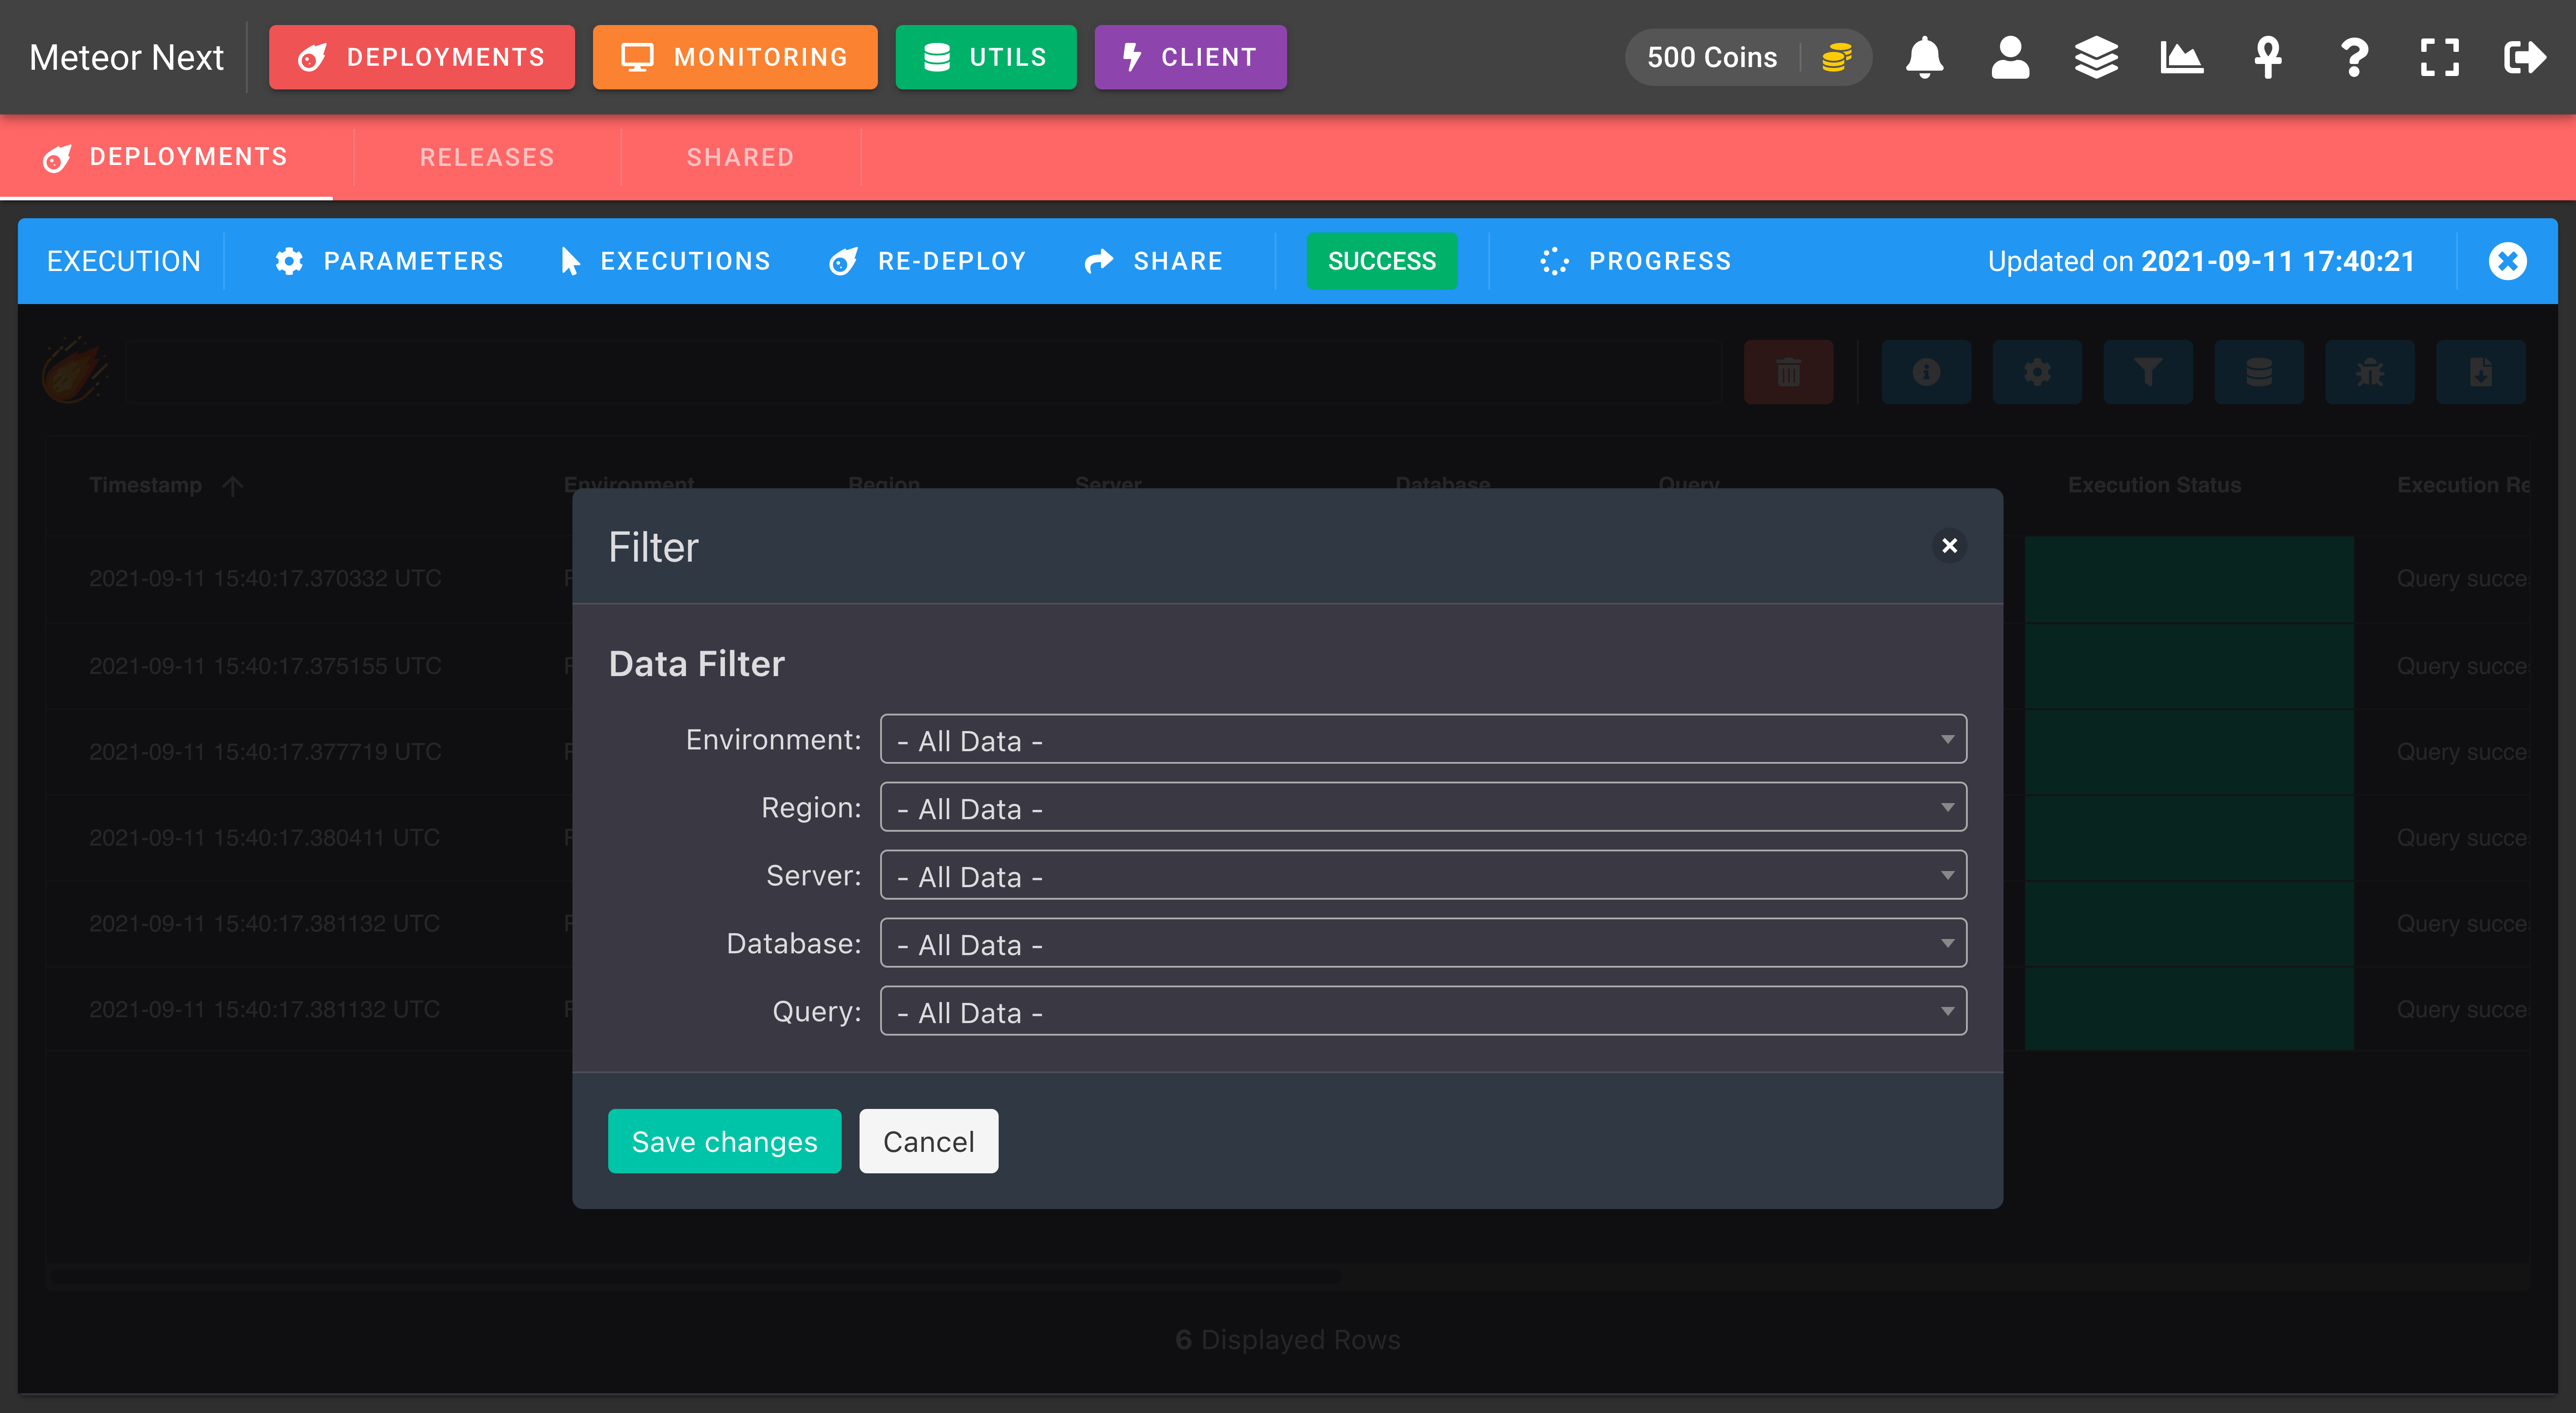Click the file download toolbar button

(x=2481, y=372)
